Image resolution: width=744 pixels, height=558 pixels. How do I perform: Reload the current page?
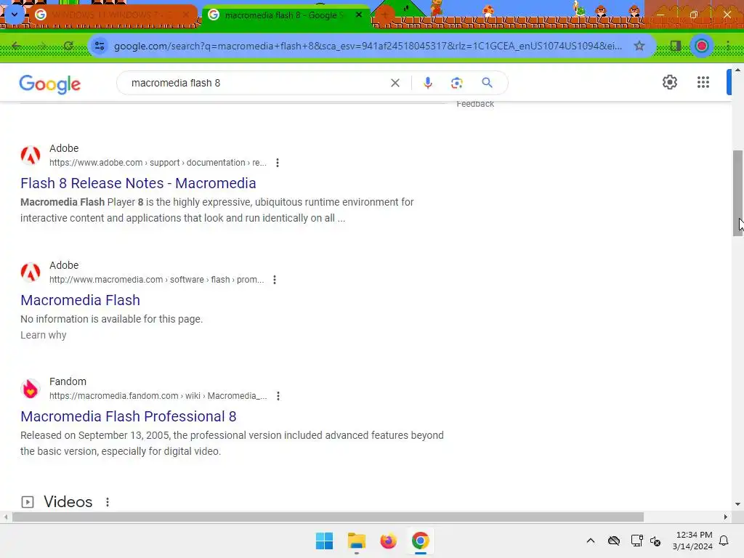click(68, 46)
